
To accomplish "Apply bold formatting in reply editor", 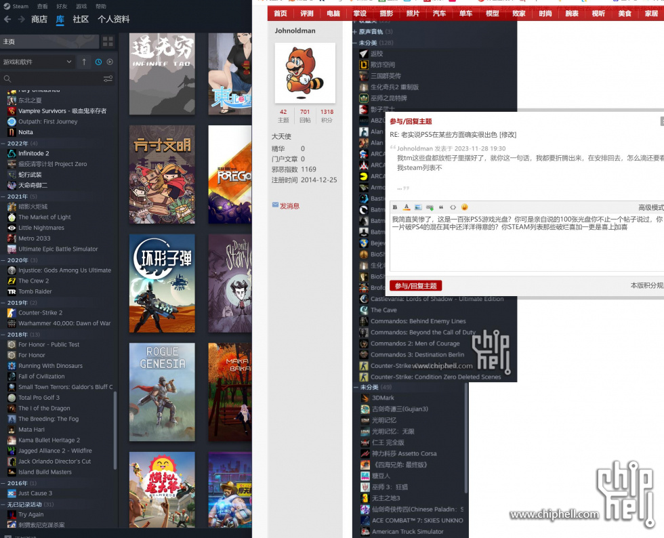I will coord(394,207).
